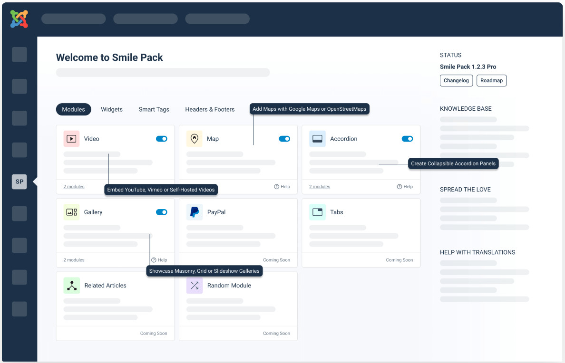
Task: Select the Accordion module icon
Action: pyautogui.click(x=317, y=139)
